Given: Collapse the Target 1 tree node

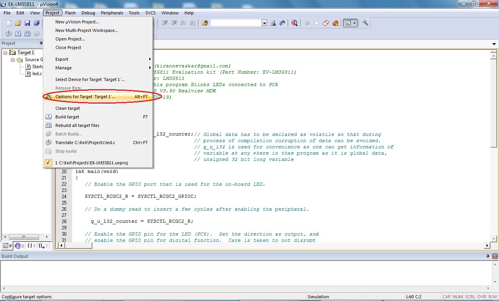Looking at the screenshot, I should coord(5,53).
